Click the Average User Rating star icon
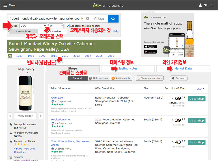Screen dimensions: 218x161 (x=11, y=141)
